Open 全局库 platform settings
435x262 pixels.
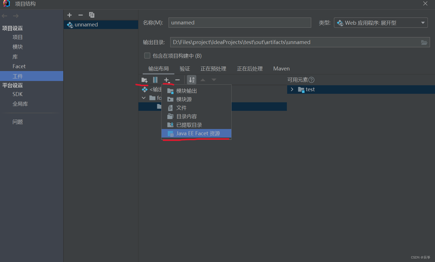[x=20, y=104]
